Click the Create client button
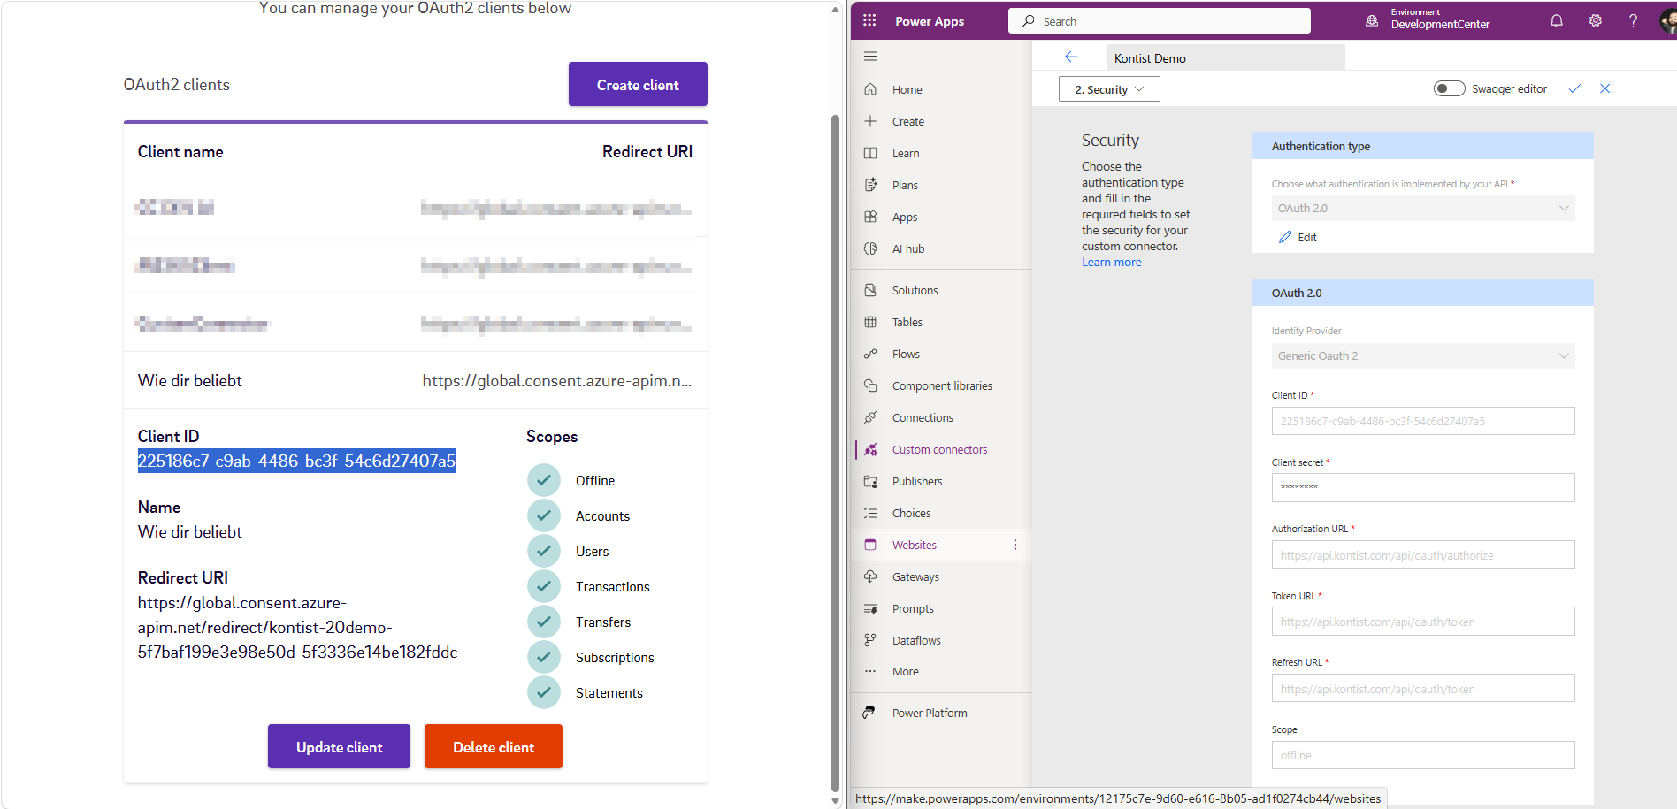The image size is (1677, 809). click(638, 85)
